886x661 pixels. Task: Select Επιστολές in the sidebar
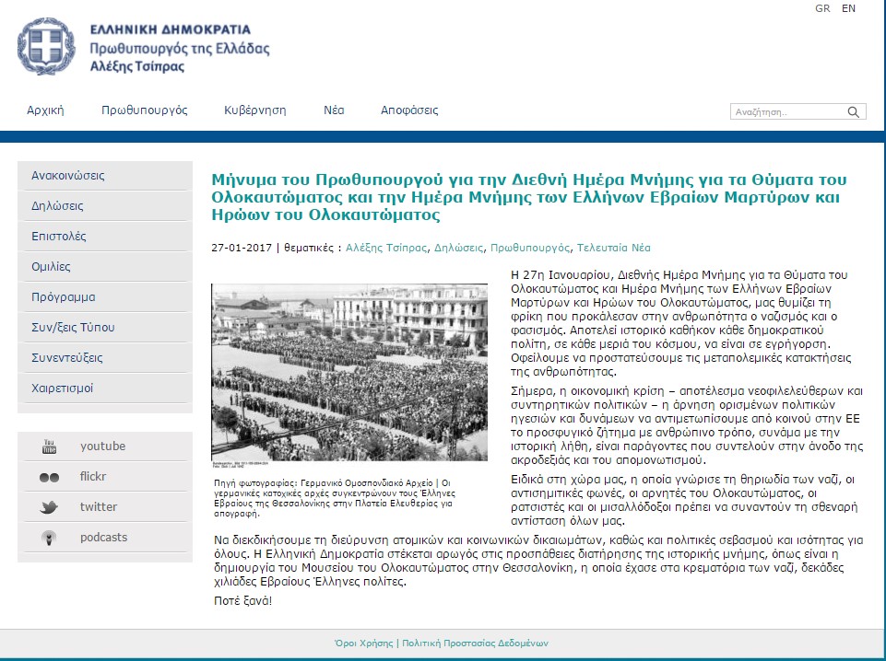pos(105,237)
